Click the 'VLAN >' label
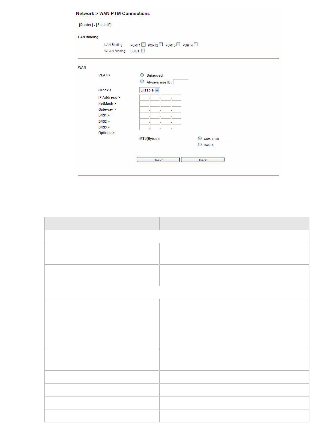This screenshot has width=310, height=423. click(104, 75)
